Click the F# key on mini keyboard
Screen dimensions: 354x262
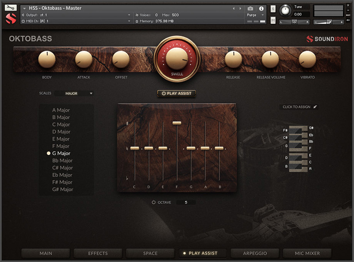click(x=295, y=130)
